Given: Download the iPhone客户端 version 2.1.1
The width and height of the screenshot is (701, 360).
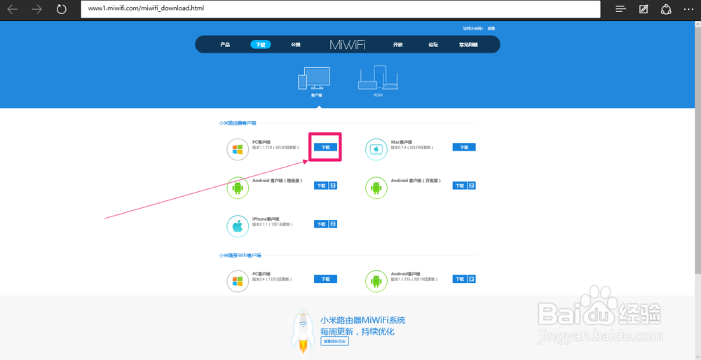Looking at the screenshot, I should tap(321, 223).
